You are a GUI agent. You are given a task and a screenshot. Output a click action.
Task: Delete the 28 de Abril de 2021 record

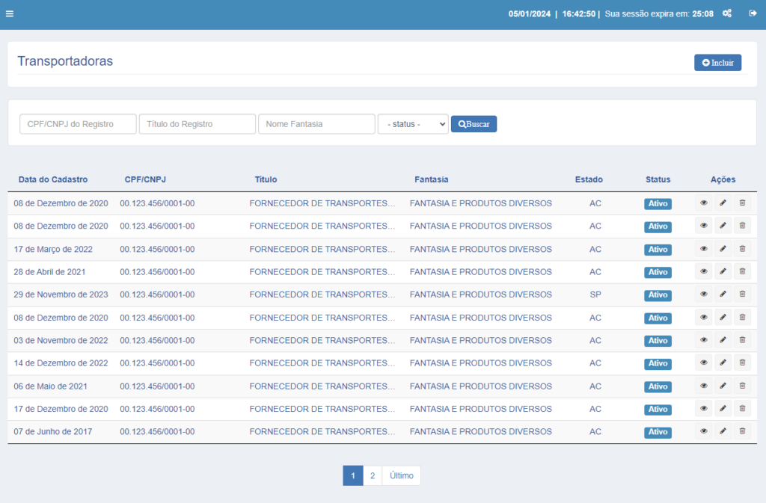[742, 272]
